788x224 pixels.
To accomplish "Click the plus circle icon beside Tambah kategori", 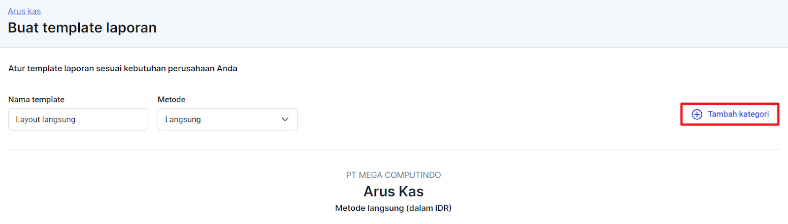I will [697, 114].
